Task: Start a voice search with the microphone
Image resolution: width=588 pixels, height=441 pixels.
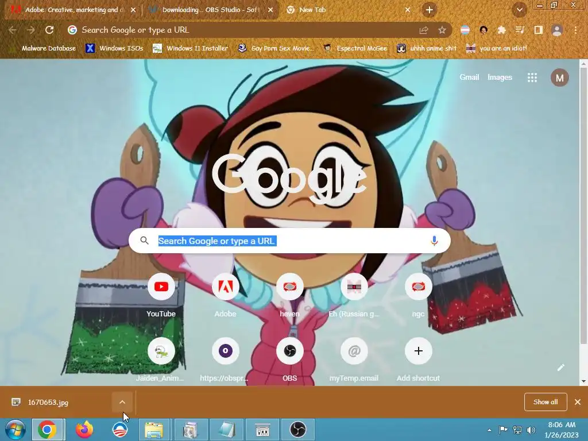Action: pos(434,241)
